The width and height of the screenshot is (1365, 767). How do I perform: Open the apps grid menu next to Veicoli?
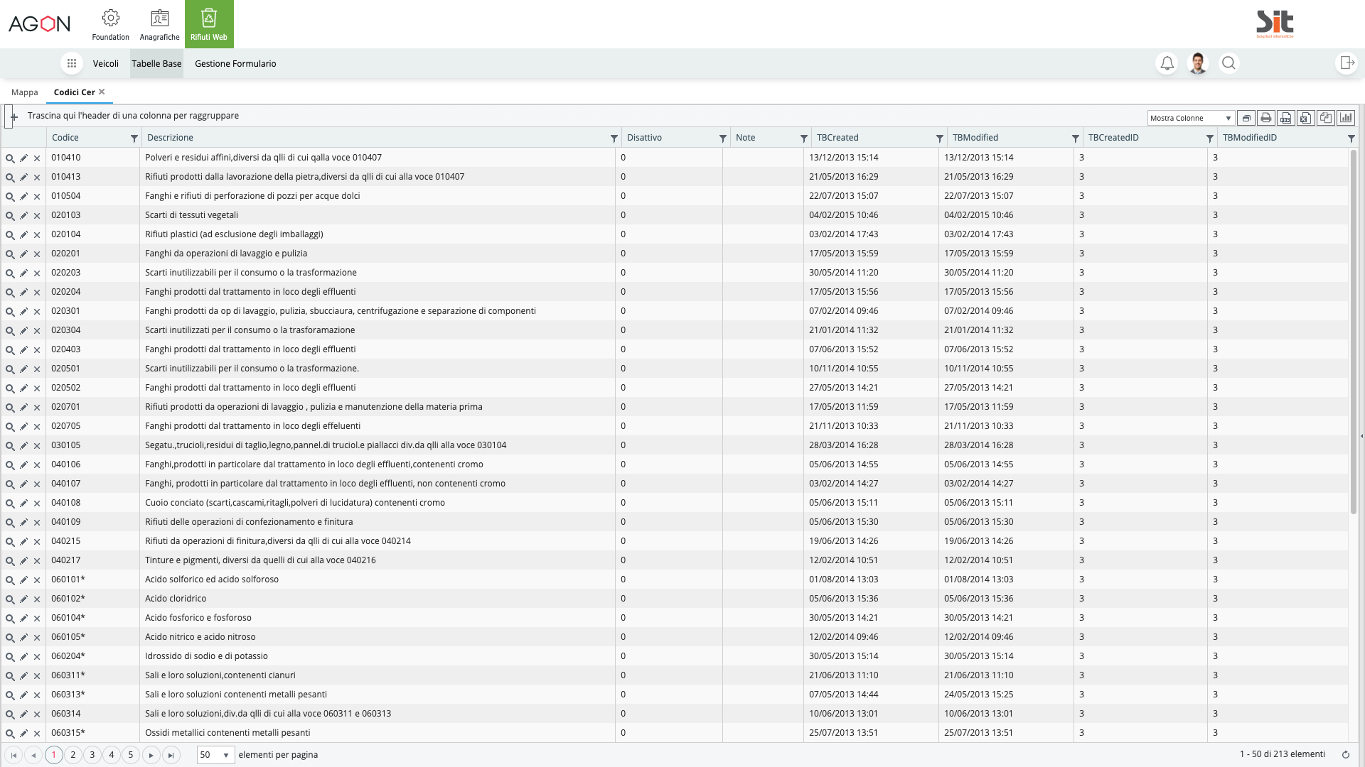(x=71, y=63)
